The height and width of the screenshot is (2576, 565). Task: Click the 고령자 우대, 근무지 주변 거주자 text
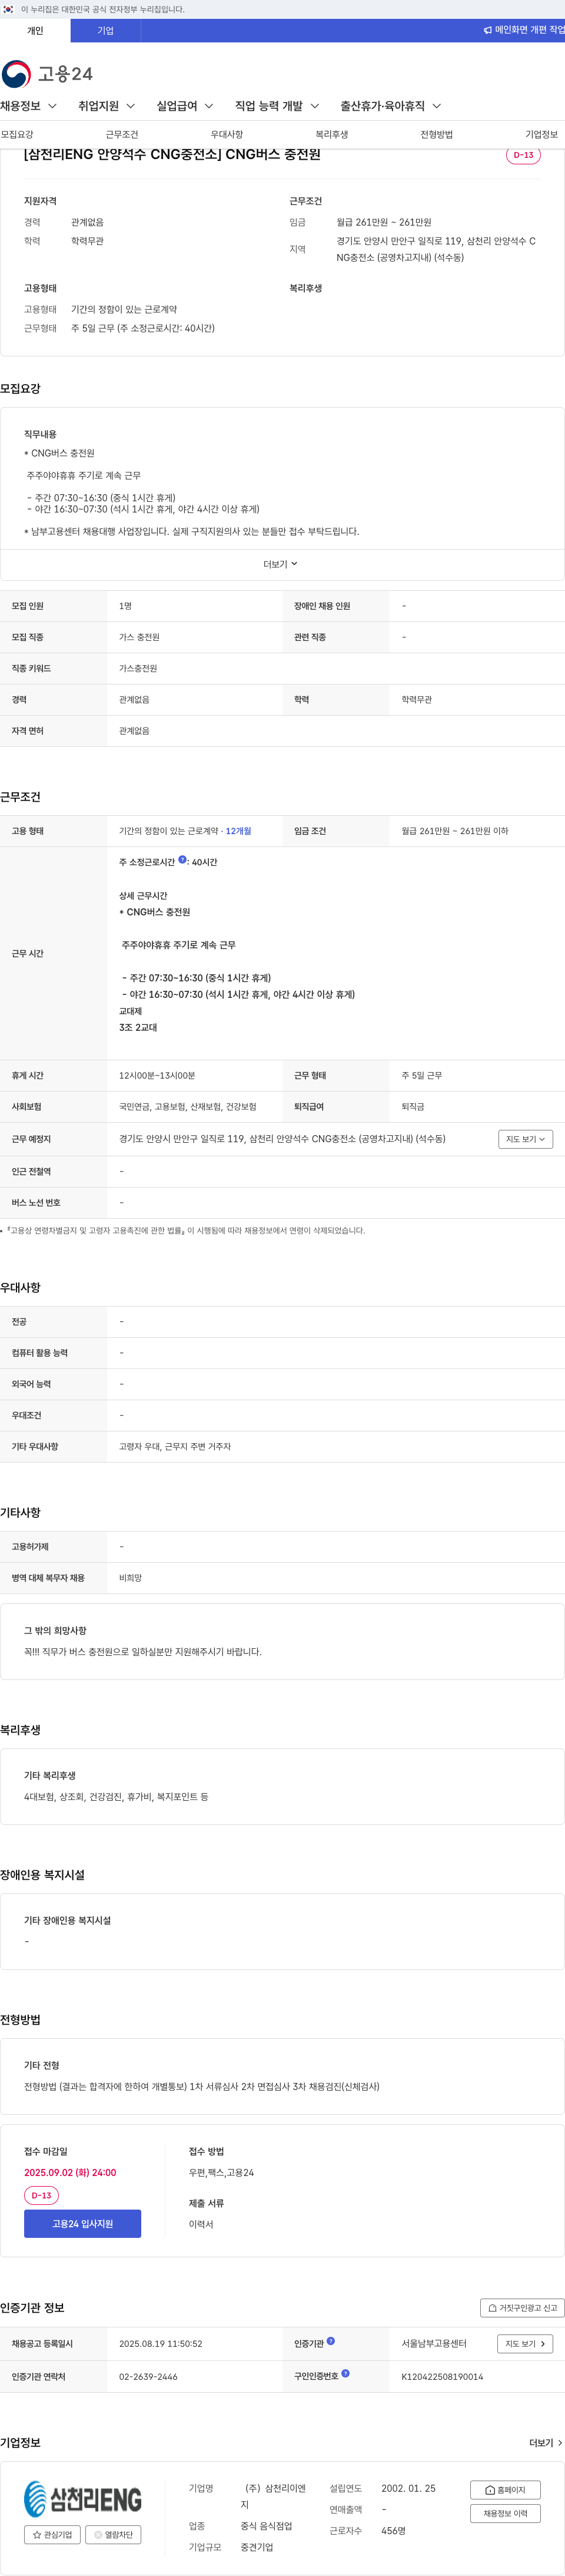[175, 1447]
